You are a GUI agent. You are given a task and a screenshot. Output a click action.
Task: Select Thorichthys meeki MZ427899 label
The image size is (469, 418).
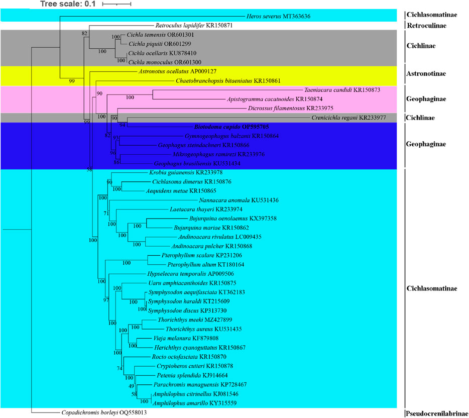(195, 320)
